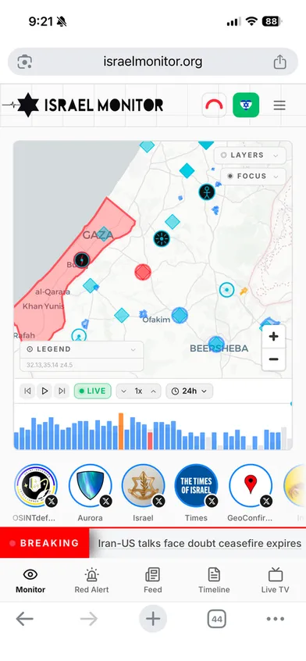Screen dimensions: 306x661
Task: Select the red octagon alert marker
Action: (x=143, y=272)
